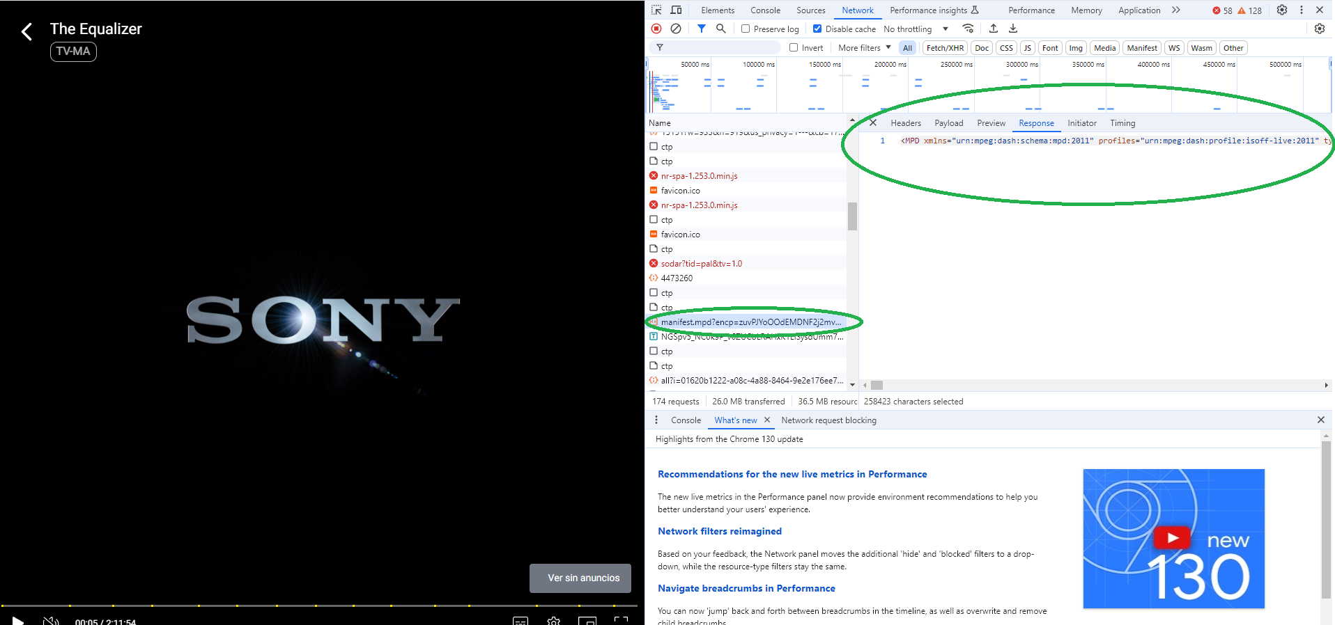Toggle subtitles in the video player
This screenshot has height=625, width=1335.
(520, 621)
